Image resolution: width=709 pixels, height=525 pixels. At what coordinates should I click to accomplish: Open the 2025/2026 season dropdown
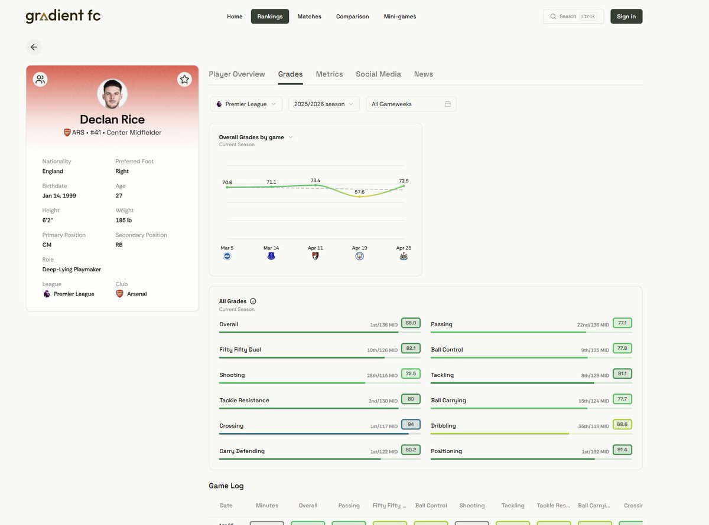coord(324,104)
